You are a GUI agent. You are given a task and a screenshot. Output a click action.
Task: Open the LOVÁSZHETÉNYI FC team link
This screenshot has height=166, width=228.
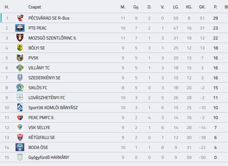[47, 98]
